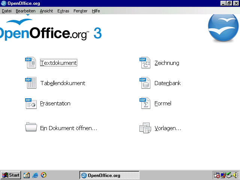Click the OpenOffice.org icon in the title bar
This screenshot has width=240, height=180.
click(3, 3)
